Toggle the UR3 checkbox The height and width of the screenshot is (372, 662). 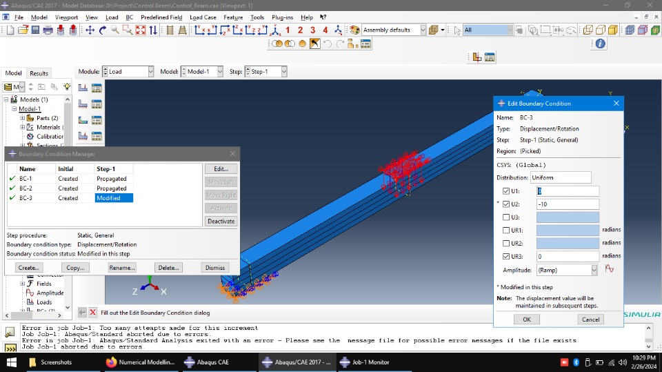click(505, 257)
